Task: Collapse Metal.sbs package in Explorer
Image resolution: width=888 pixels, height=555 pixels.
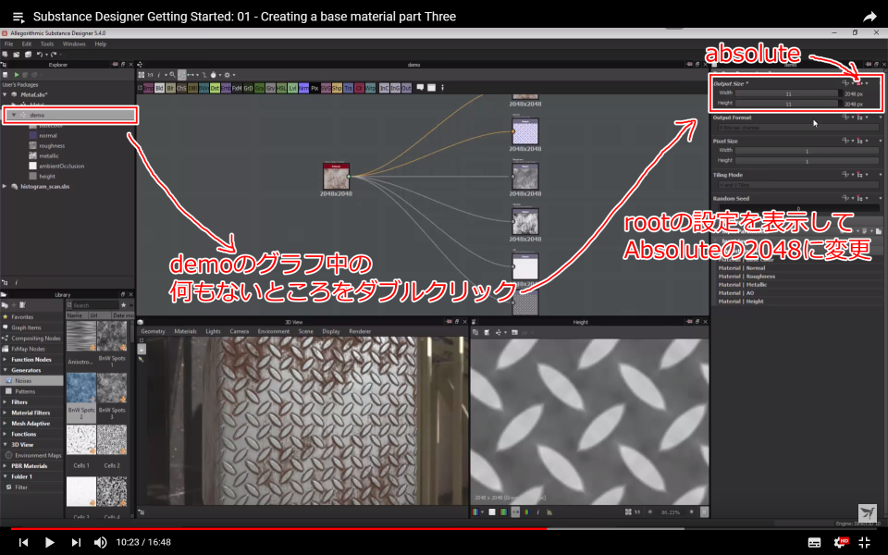Action: pos(6,94)
